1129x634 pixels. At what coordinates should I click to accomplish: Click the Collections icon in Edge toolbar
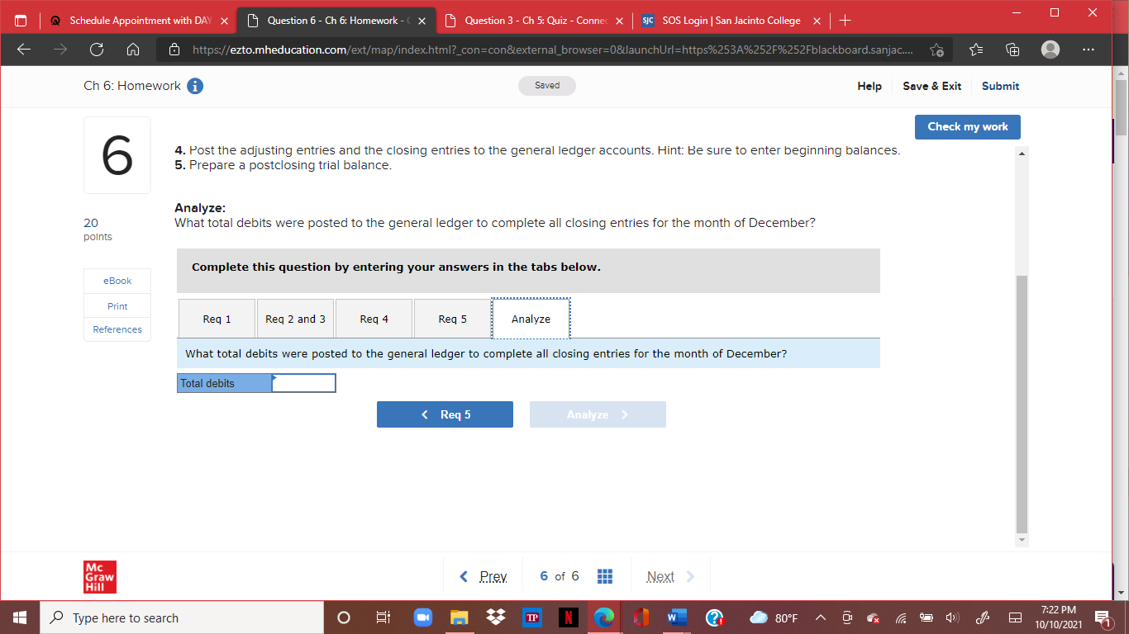tap(1012, 50)
